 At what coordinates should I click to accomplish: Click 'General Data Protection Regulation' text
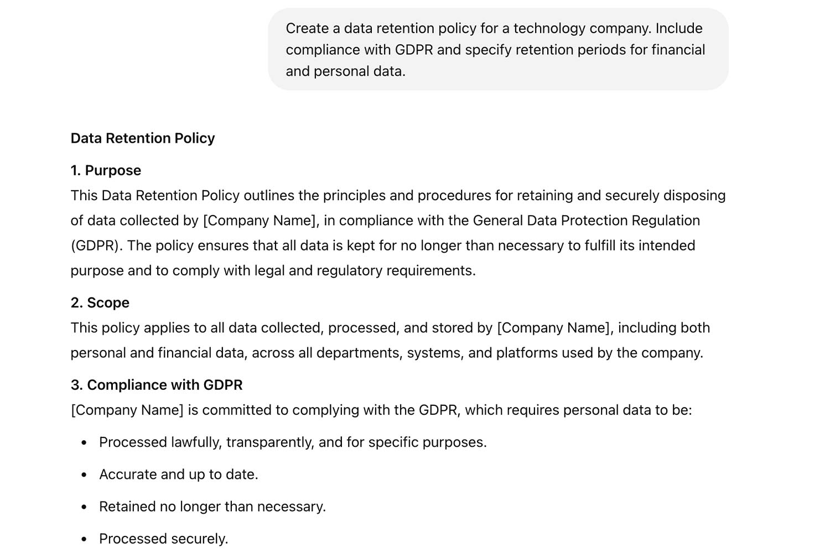pos(587,221)
